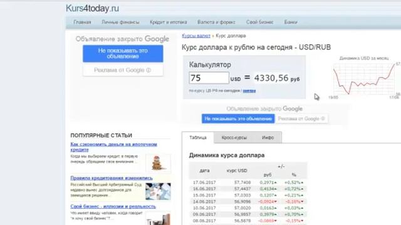The image size is (401, 225).
Task: Click the ПОПУЛЯРНЫЕ СТАТЬИ heading
Action: (x=102, y=136)
